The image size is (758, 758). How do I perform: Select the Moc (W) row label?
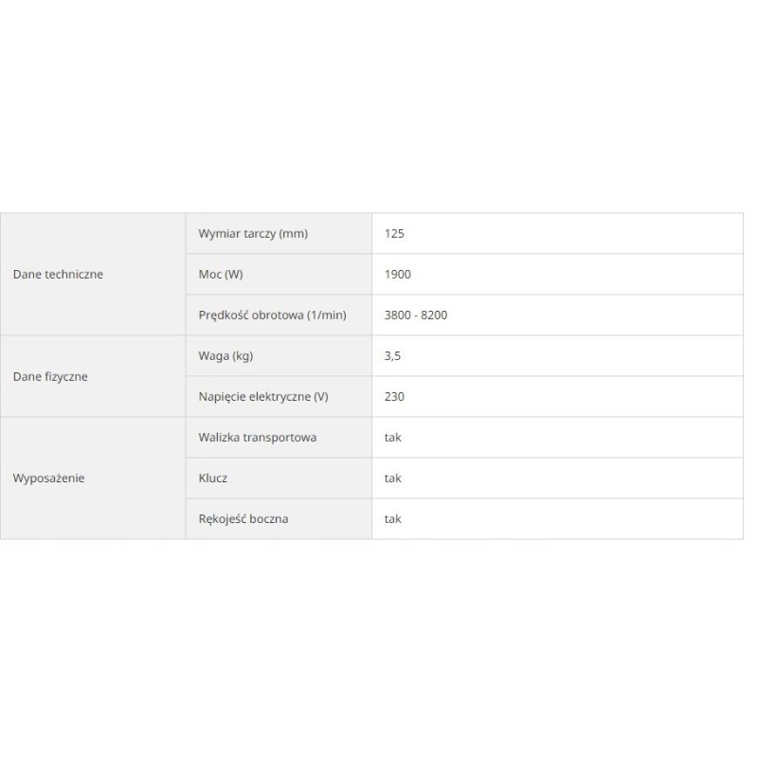(220, 275)
